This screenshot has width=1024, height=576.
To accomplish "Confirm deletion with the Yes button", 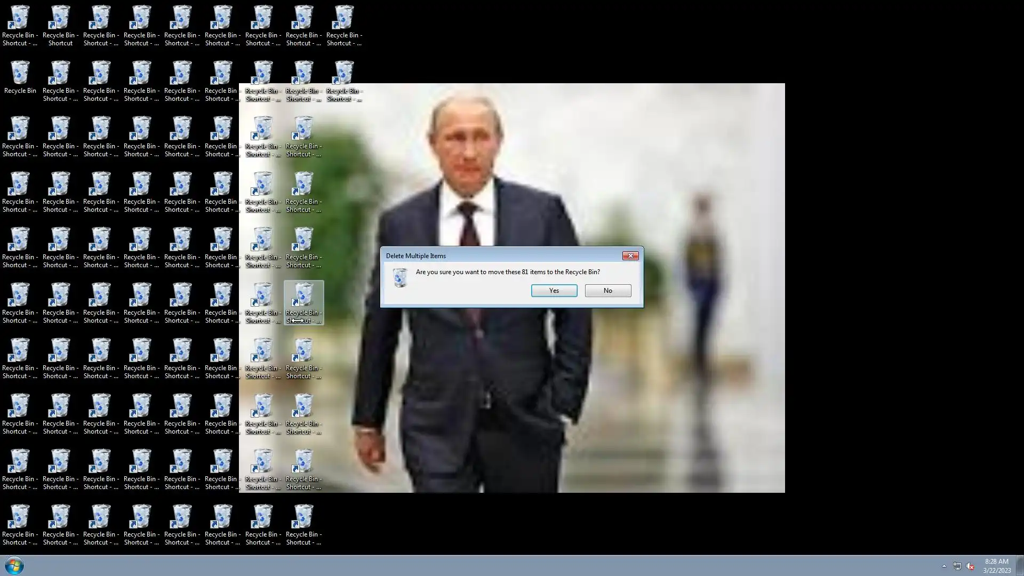I will coord(554,291).
